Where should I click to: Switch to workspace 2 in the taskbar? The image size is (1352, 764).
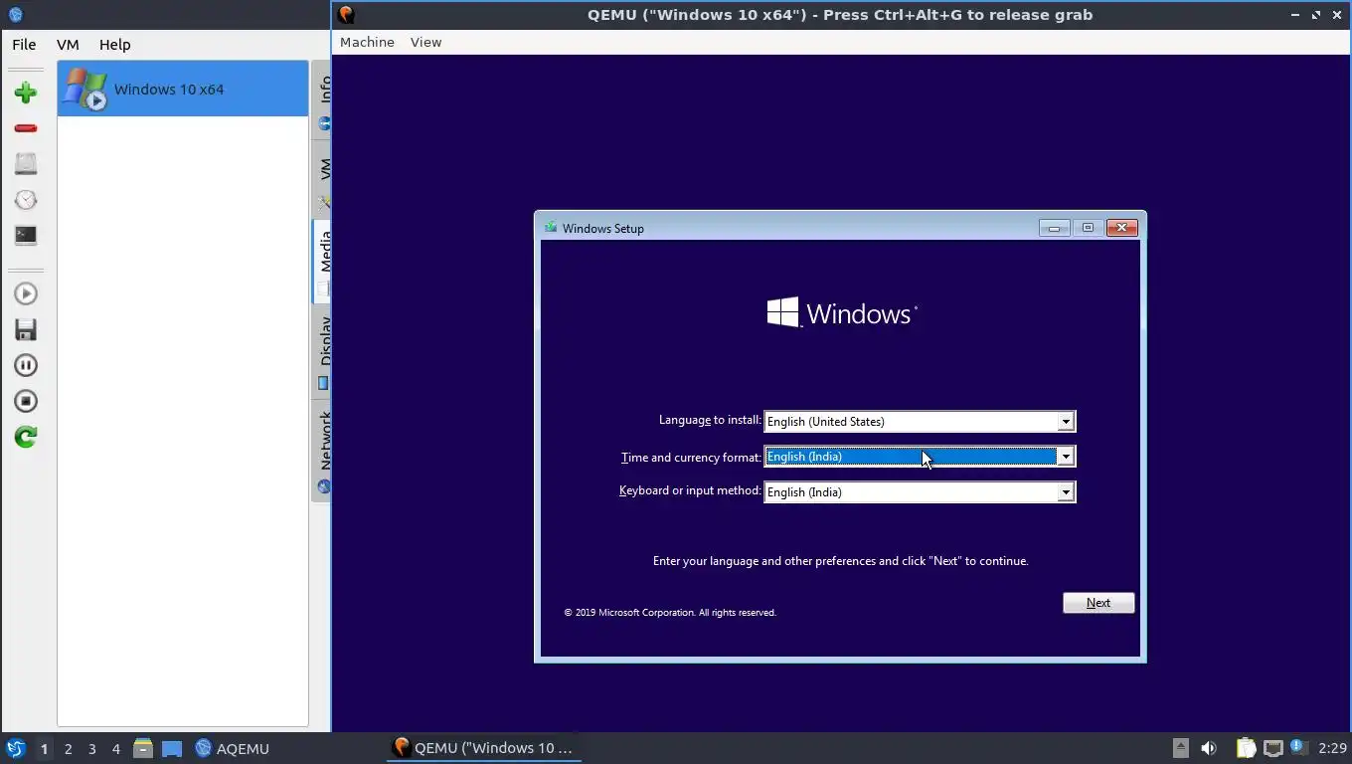[69, 749]
